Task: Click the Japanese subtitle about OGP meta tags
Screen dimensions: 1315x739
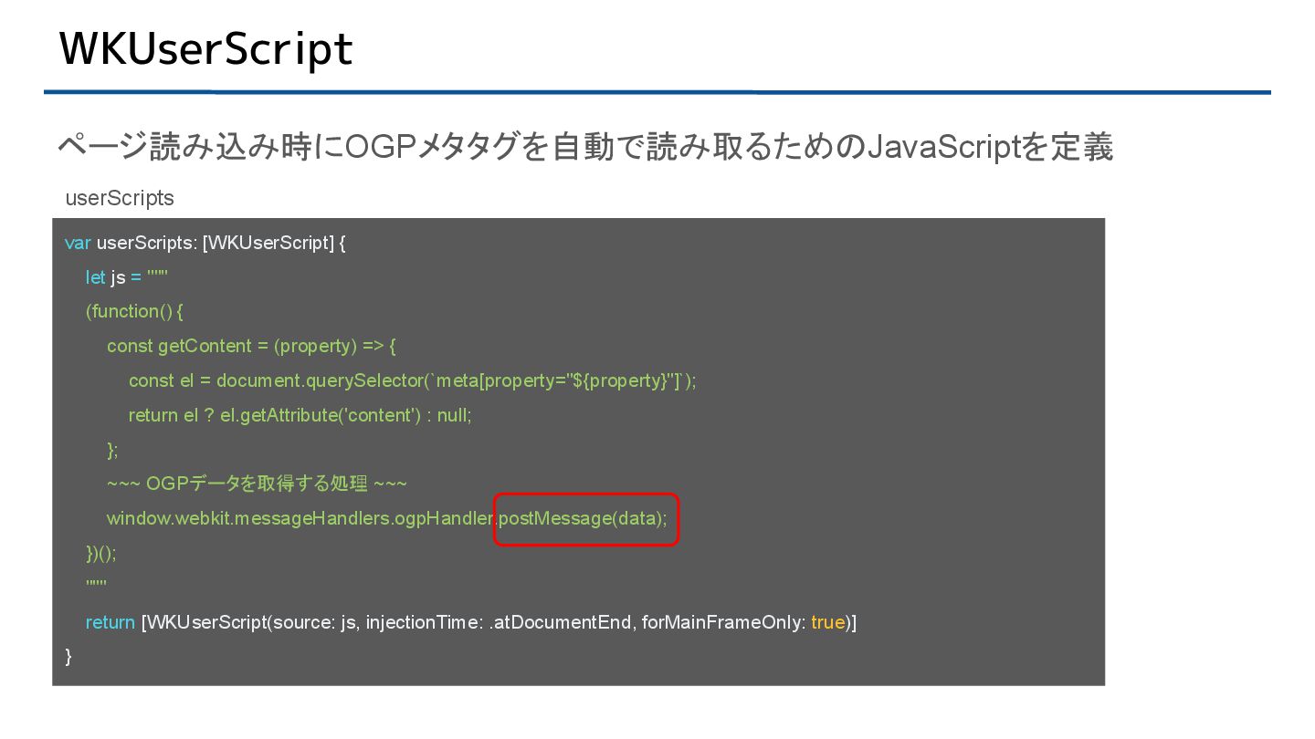Action: 585,146
